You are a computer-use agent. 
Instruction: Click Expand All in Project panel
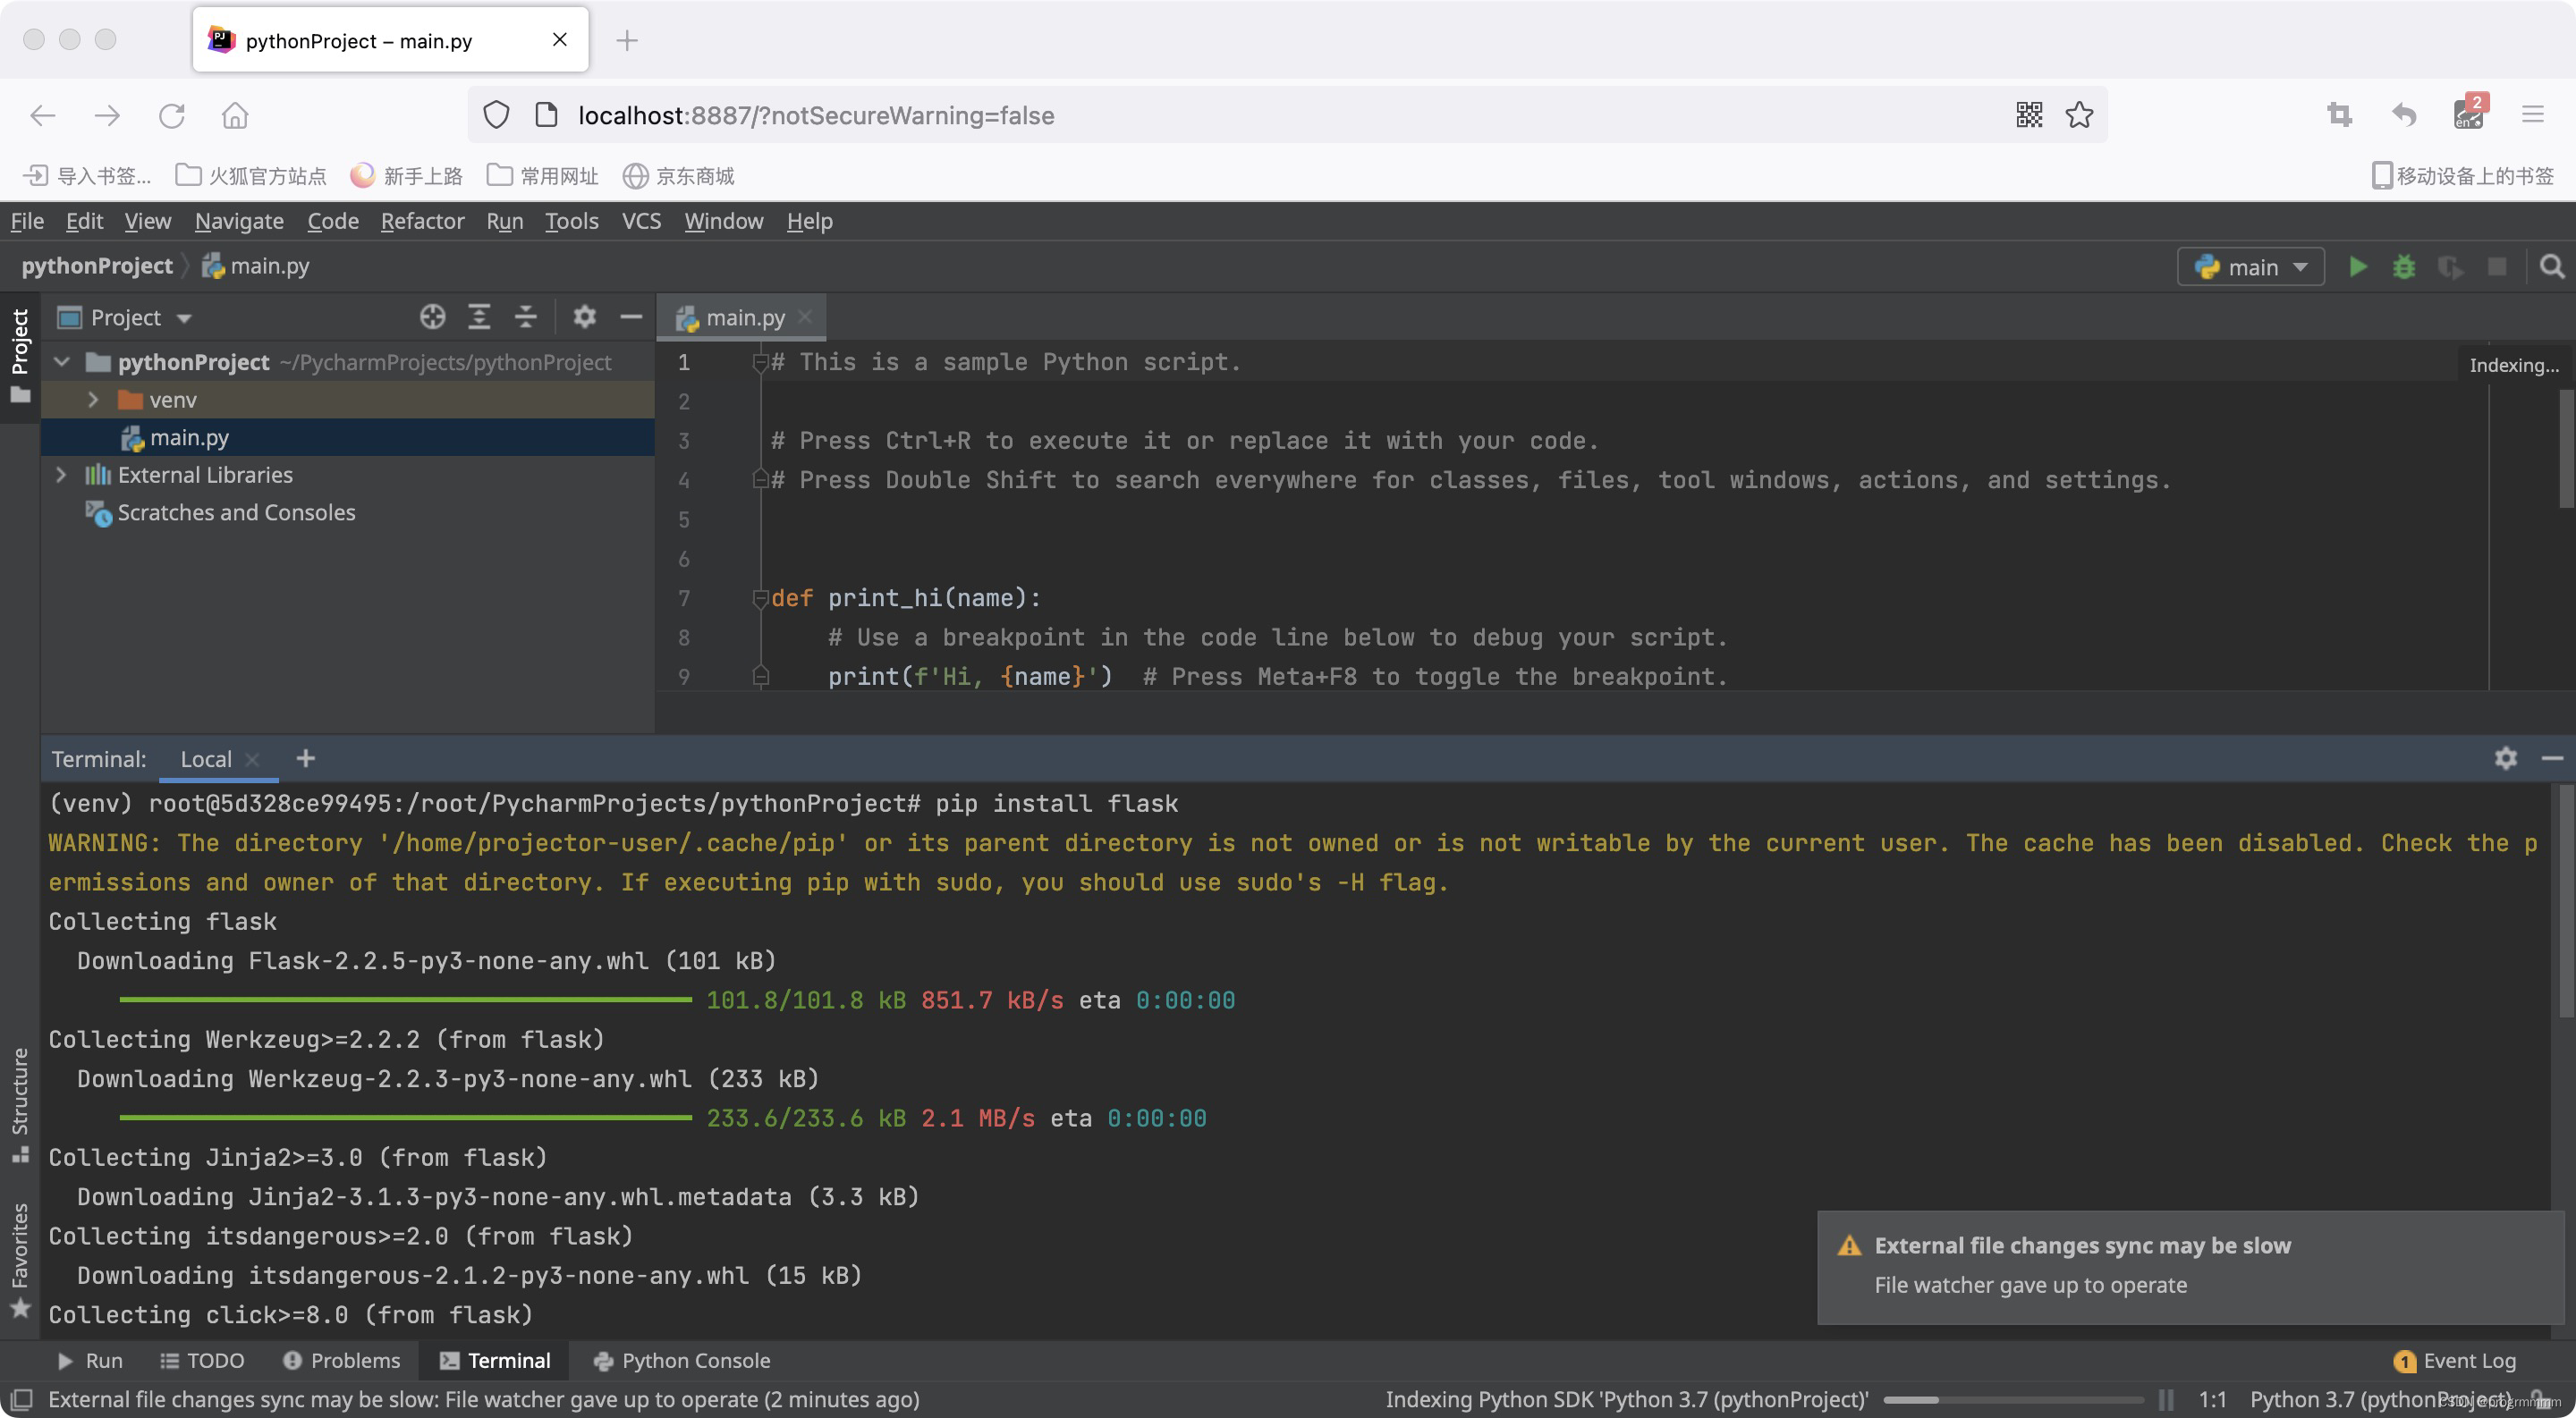pyautogui.click(x=479, y=317)
